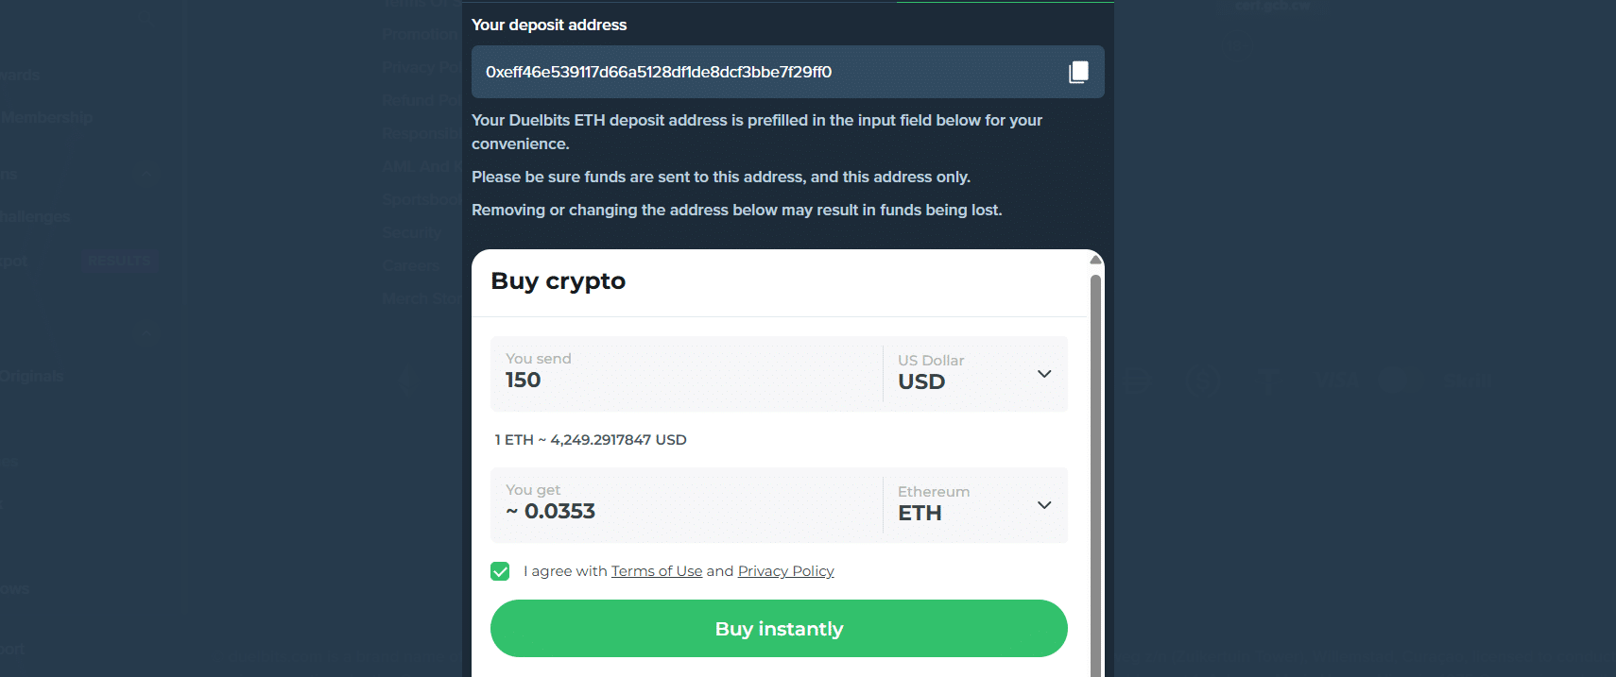
Task: Select the Tether payment icon
Action: coord(1269,380)
